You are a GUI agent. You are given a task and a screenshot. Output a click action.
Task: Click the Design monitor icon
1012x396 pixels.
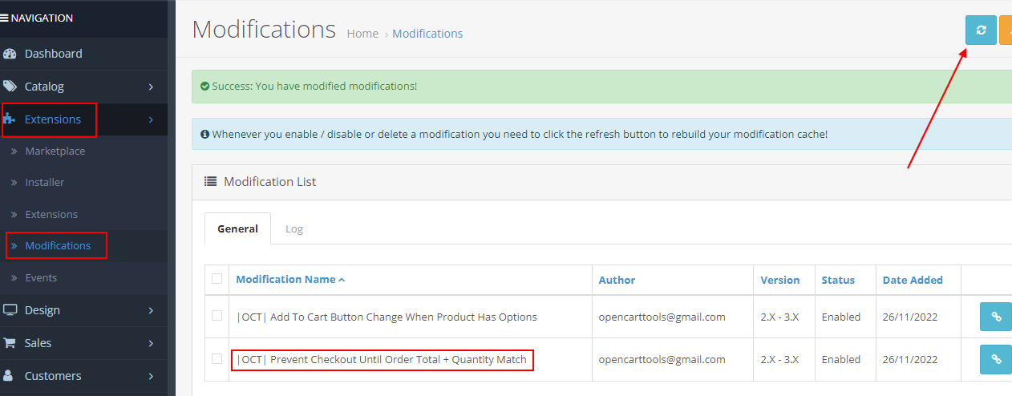(x=10, y=310)
